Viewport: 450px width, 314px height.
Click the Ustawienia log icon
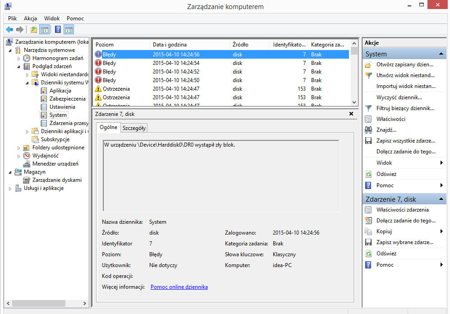44,107
